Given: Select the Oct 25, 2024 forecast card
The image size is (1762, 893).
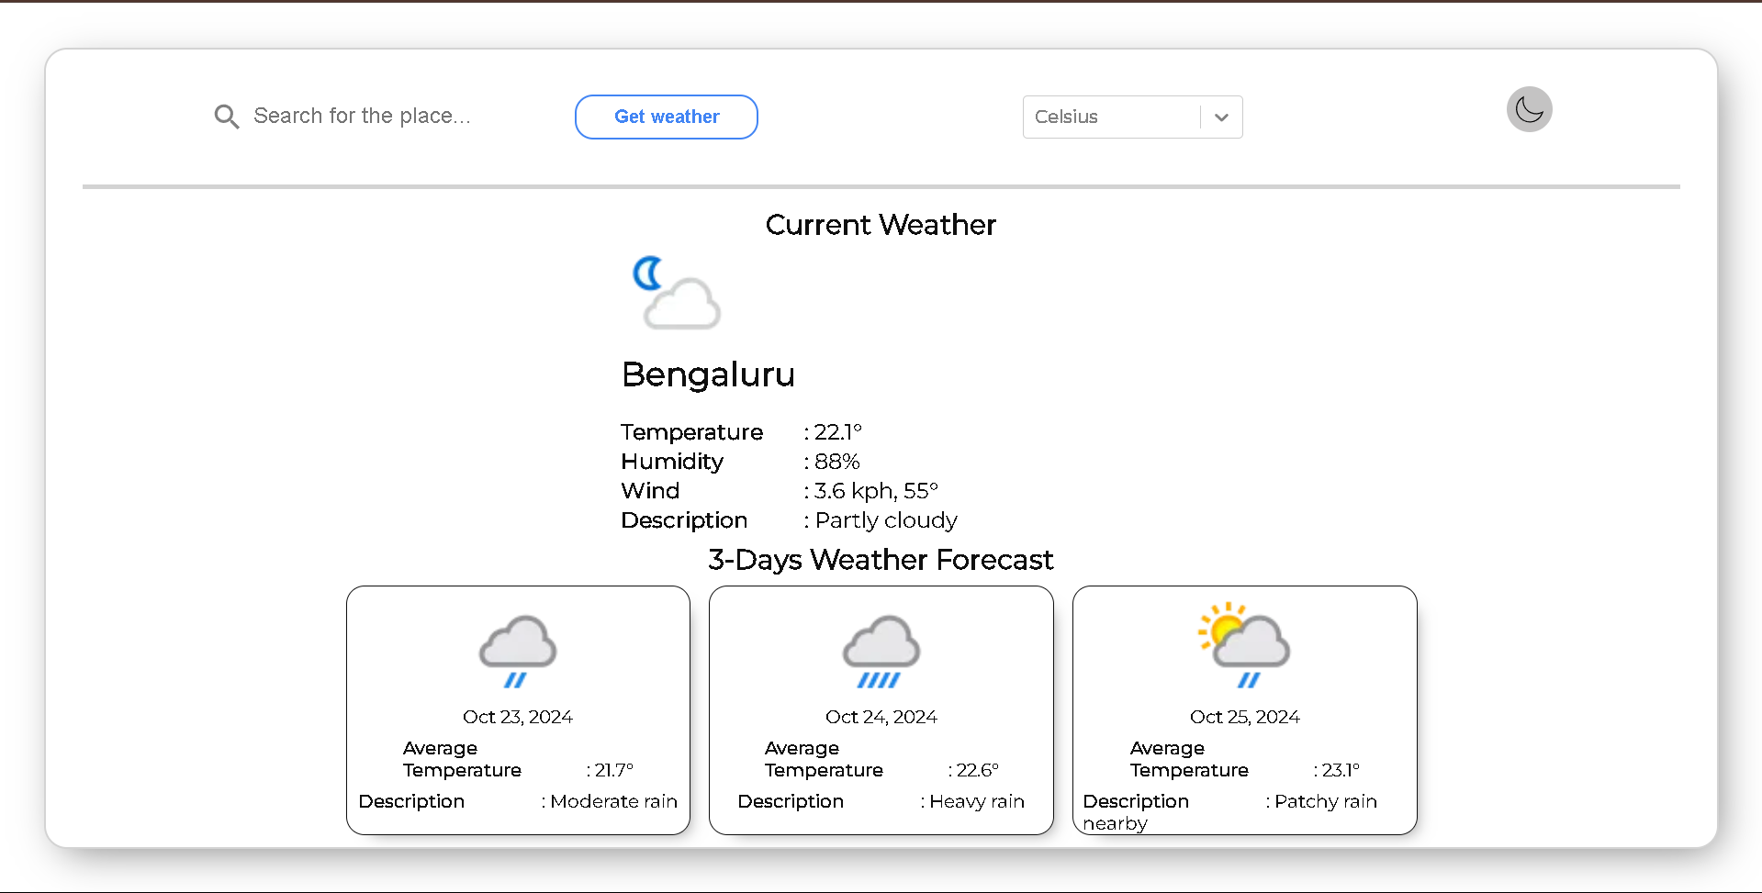Looking at the screenshot, I should tap(1244, 709).
